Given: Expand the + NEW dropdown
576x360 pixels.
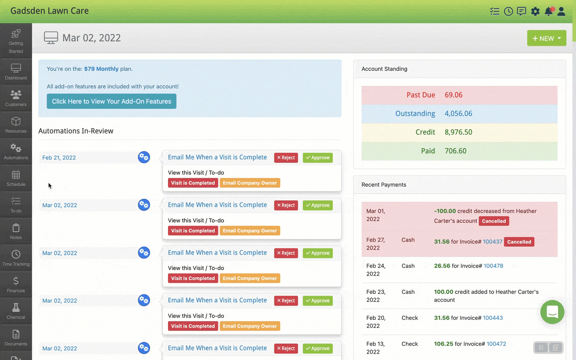Looking at the screenshot, I should pyautogui.click(x=547, y=38).
